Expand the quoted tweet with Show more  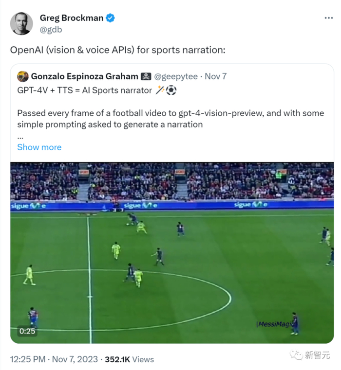(x=39, y=147)
